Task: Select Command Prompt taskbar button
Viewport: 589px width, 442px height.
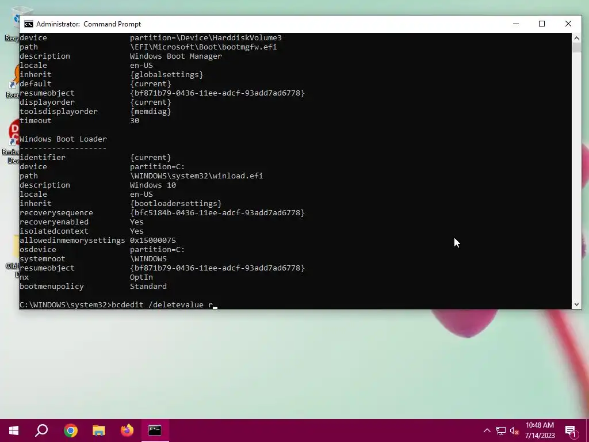Action: click(155, 430)
